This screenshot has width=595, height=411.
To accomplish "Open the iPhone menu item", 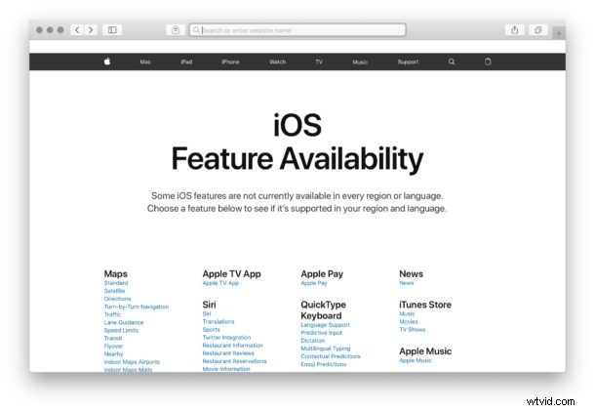I will click(x=230, y=62).
